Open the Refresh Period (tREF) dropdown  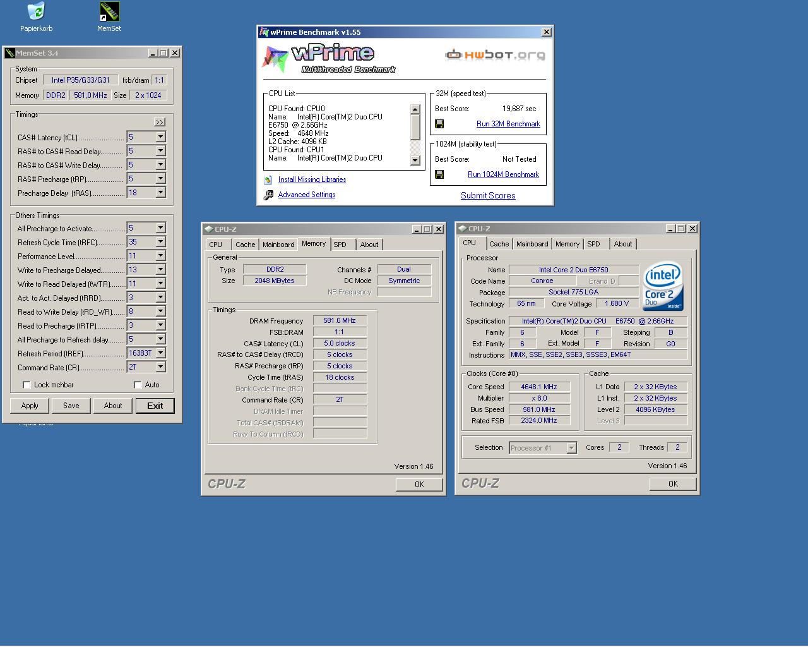(x=160, y=353)
